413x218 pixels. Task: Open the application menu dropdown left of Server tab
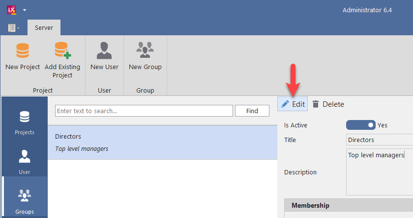point(14,28)
